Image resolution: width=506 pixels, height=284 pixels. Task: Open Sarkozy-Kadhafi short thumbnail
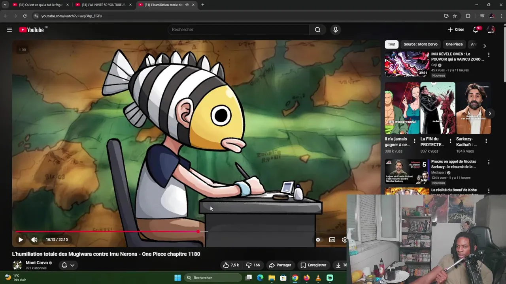pyautogui.click(x=474, y=108)
